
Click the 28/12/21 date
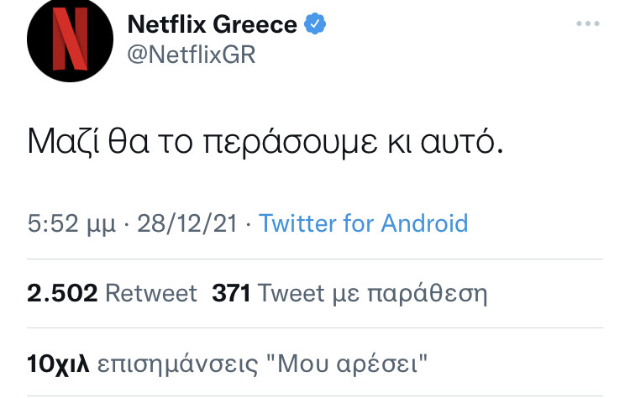click(x=187, y=223)
